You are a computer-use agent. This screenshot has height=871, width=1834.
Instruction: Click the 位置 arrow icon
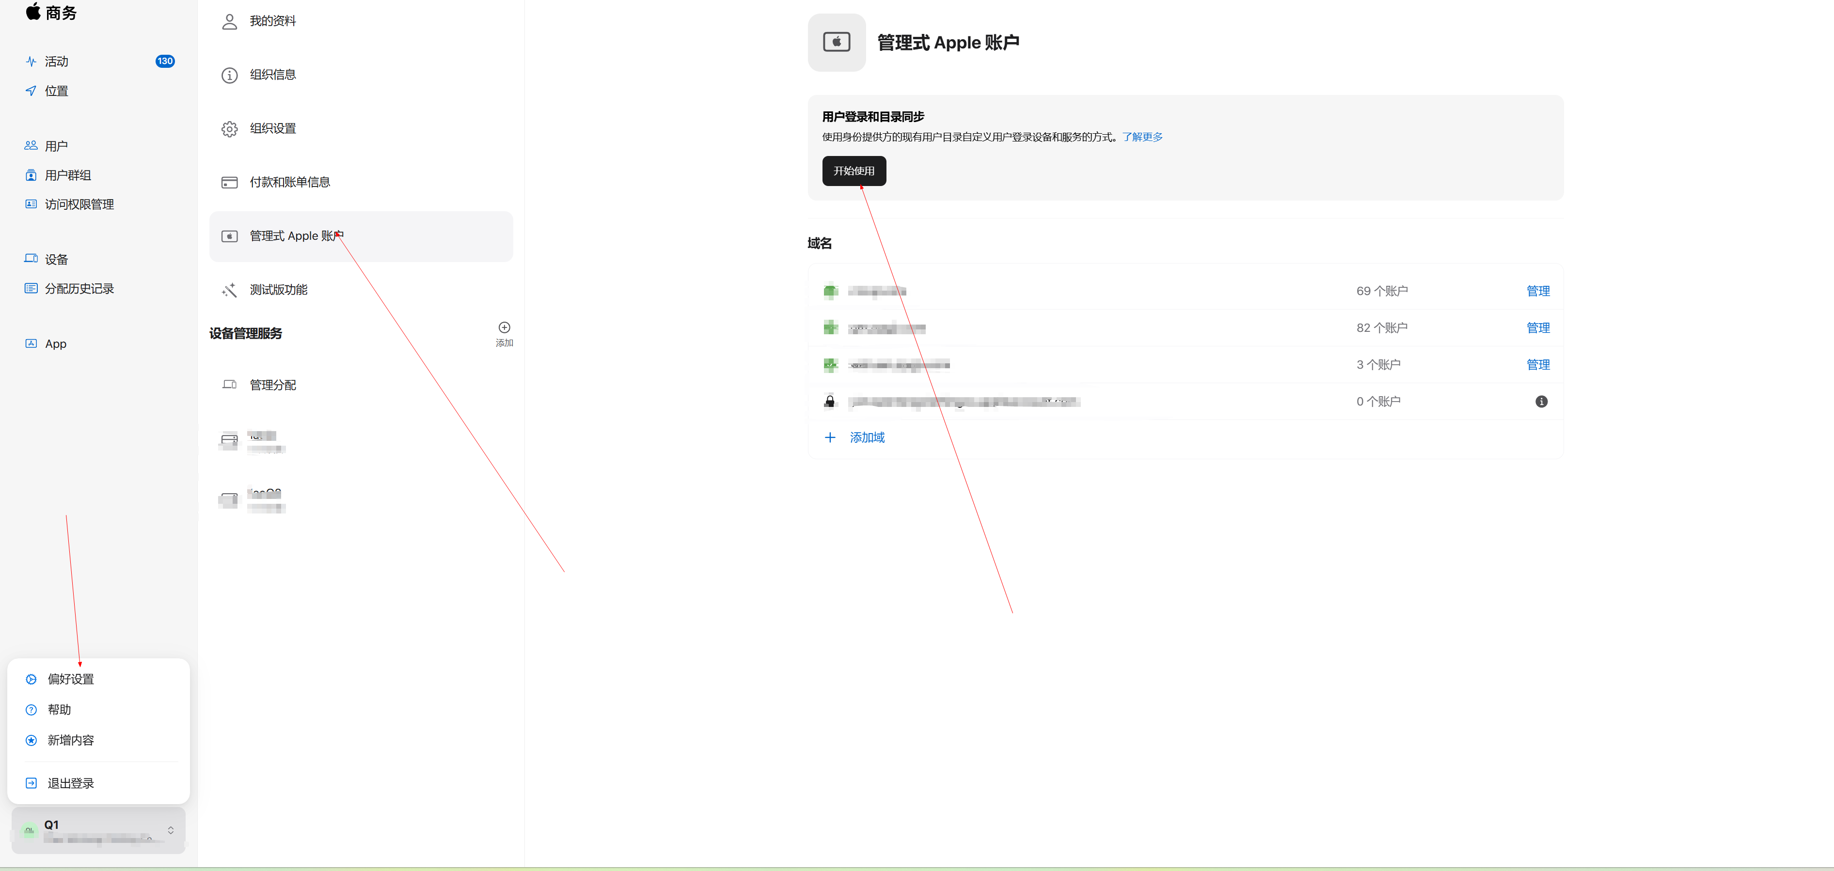(31, 91)
